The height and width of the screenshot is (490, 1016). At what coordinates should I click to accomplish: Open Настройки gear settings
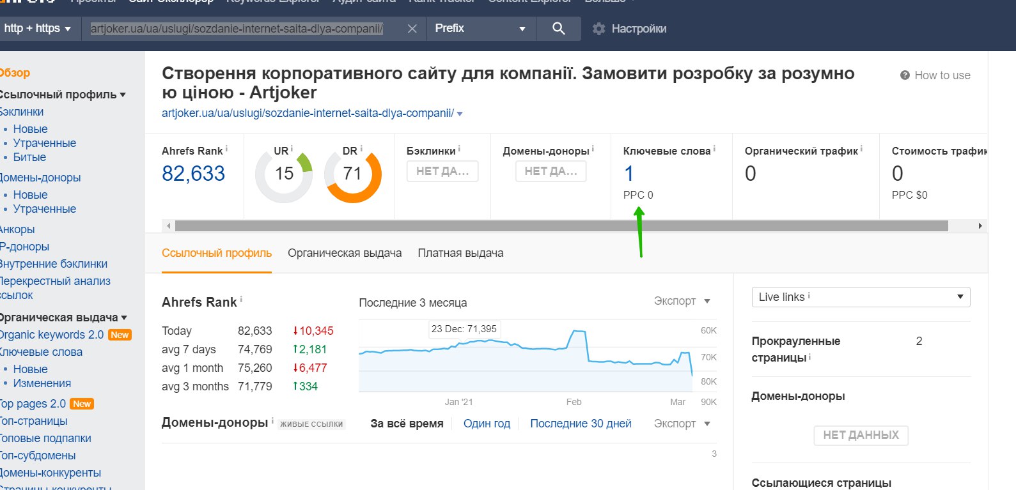tap(629, 29)
